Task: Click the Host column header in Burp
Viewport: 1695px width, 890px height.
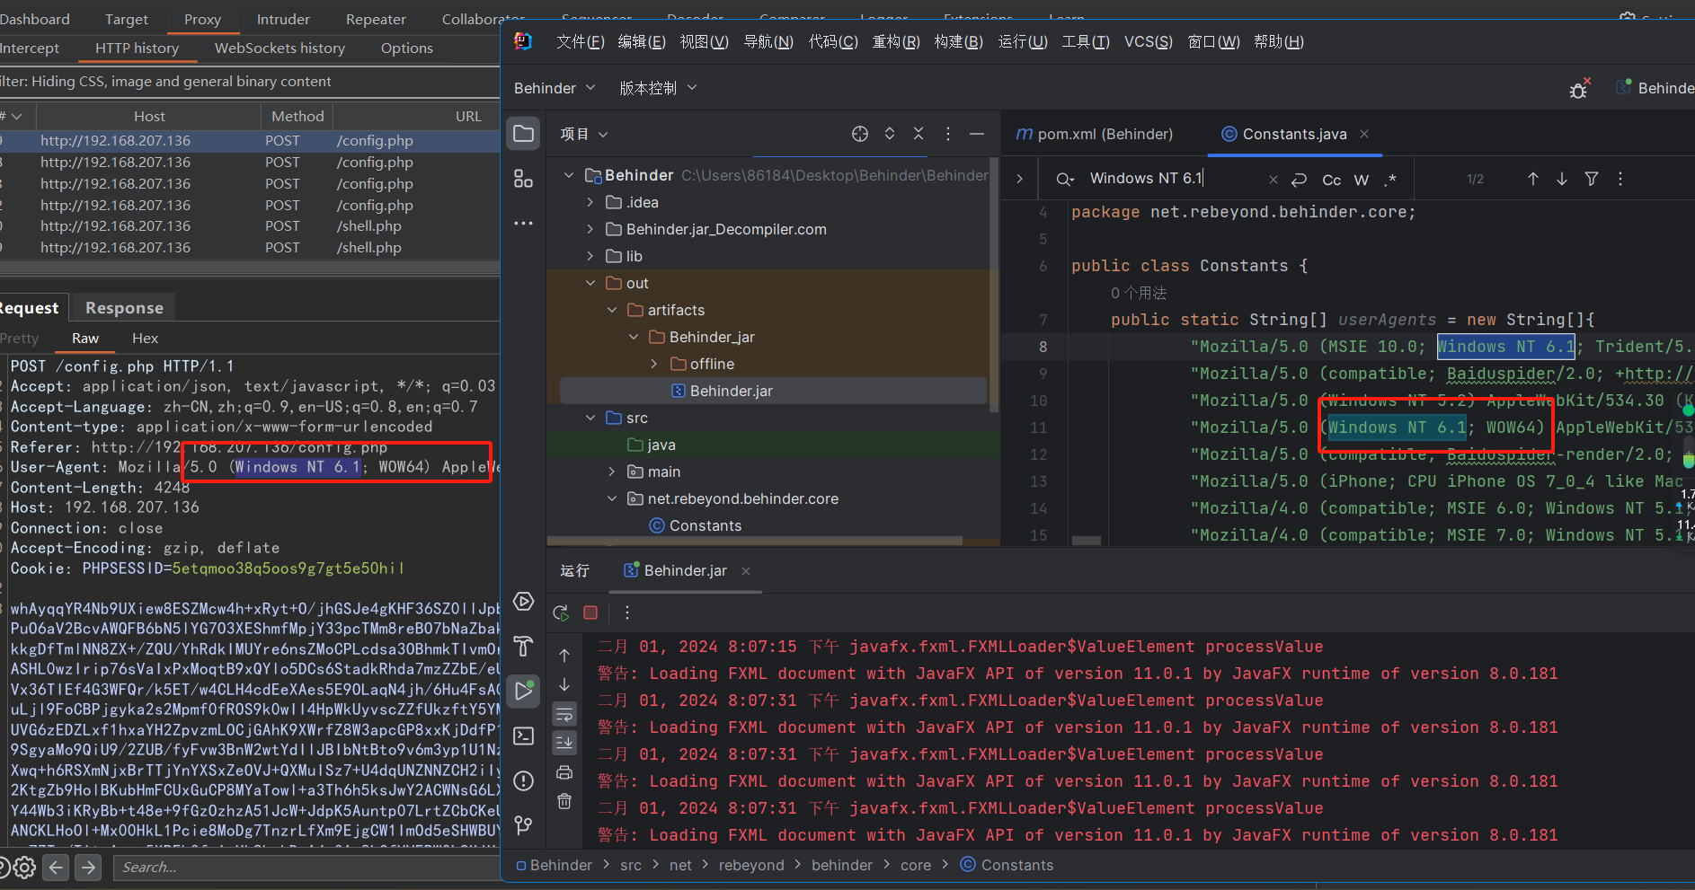Action: (149, 116)
